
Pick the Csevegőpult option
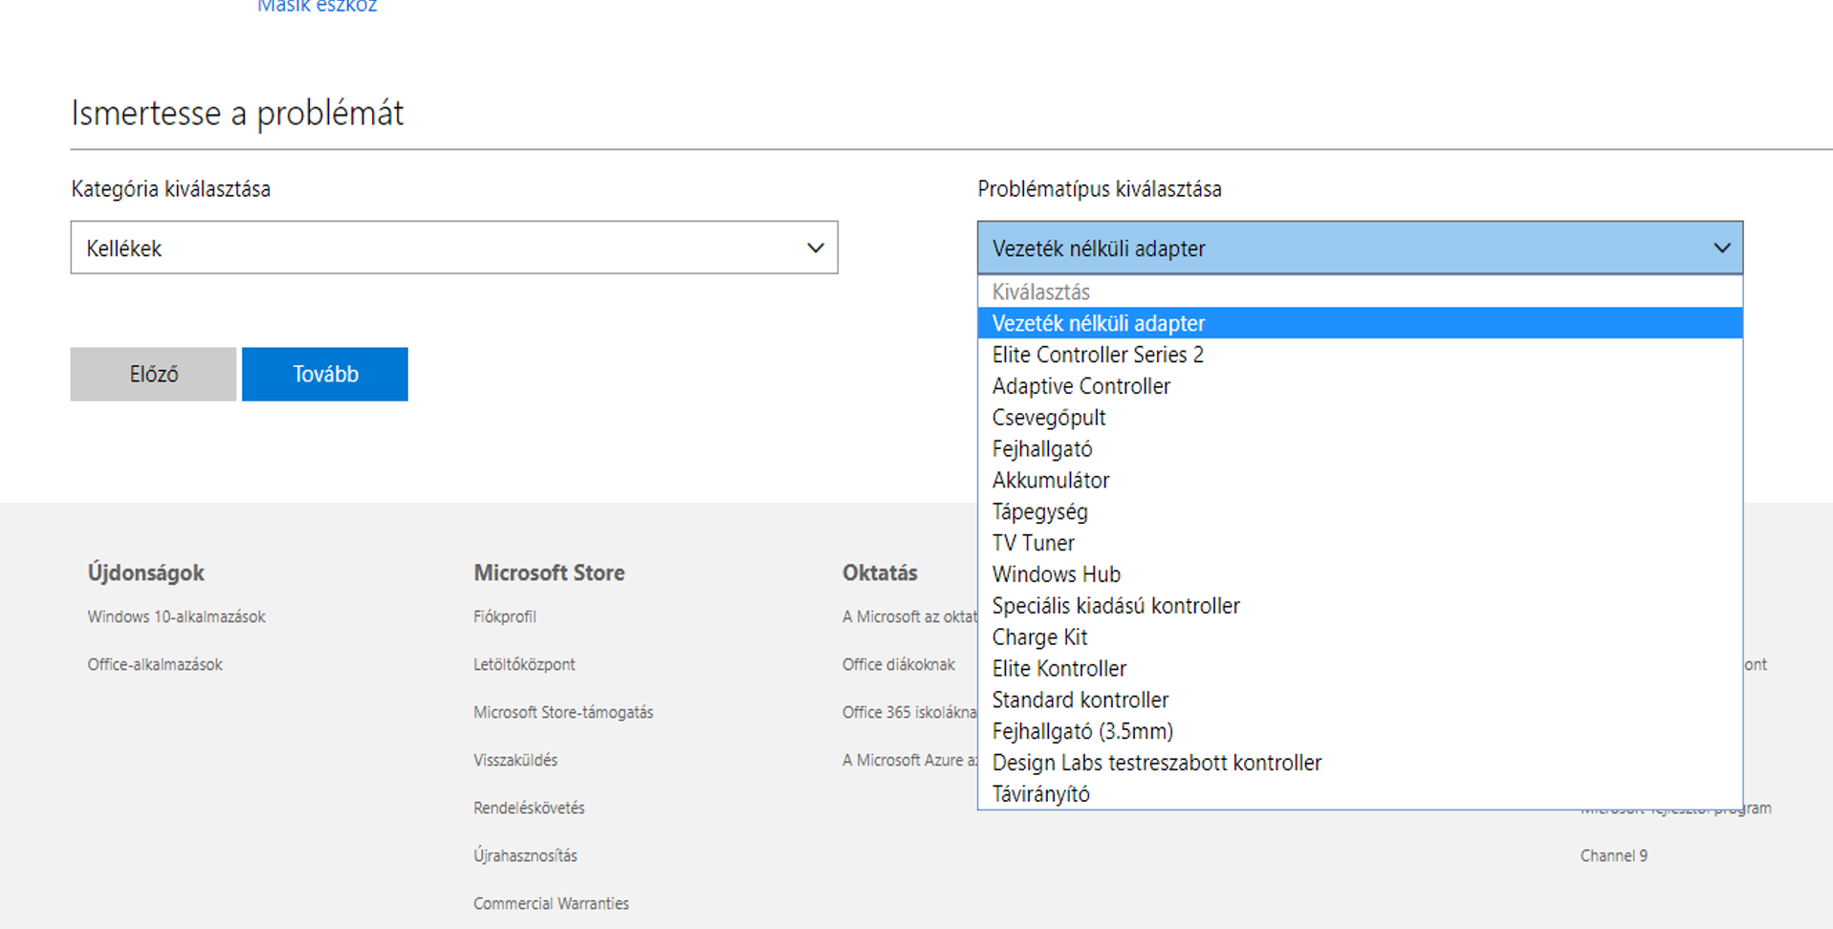point(1048,418)
